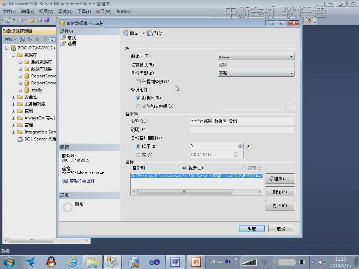
Task: Click the Open File folder icon
Action: click(x=31, y=20)
